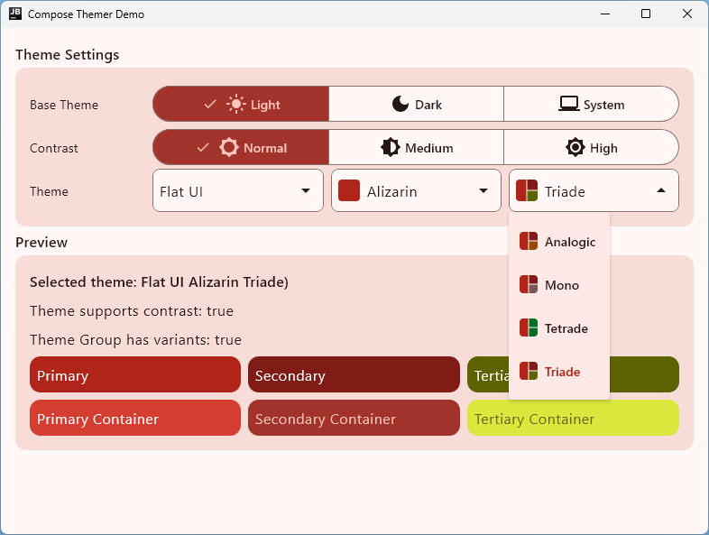709x535 pixels.
Task: Open the Alizarin color dropdown
Action: click(416, 191)
